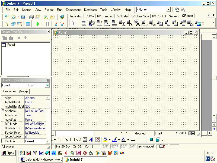The width and height of the screenshot is (217, 163).
Task: Open the Project menu
Action: point(49,10)
